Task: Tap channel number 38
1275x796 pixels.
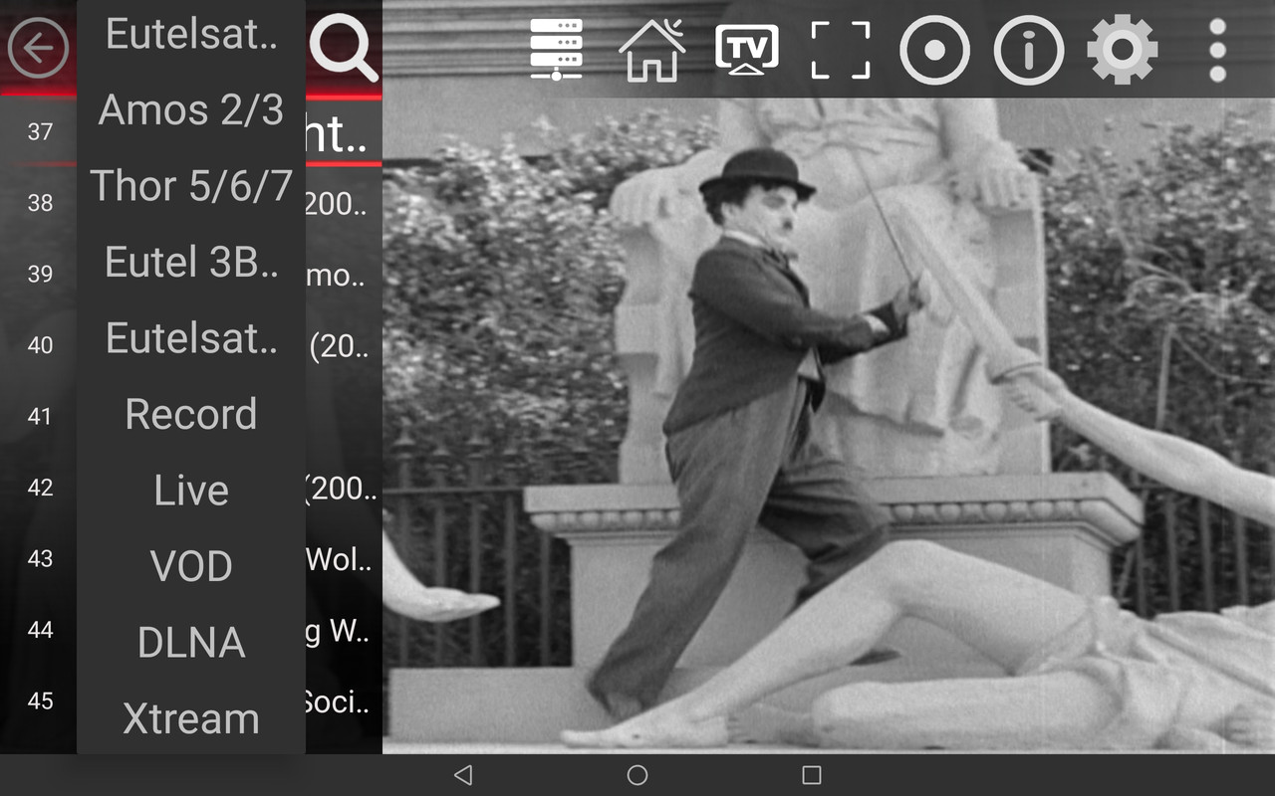Action: pyautogui.click(x=40, y=203)
